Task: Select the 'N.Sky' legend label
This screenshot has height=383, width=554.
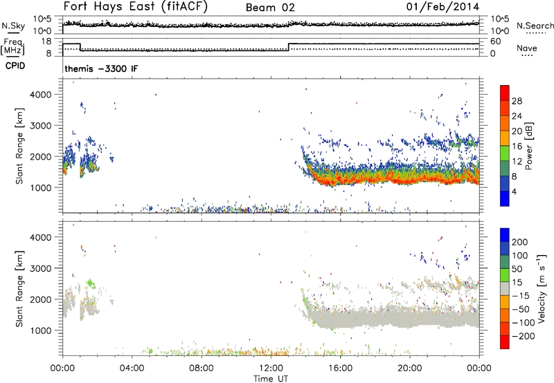Action: tap(13, 26)
